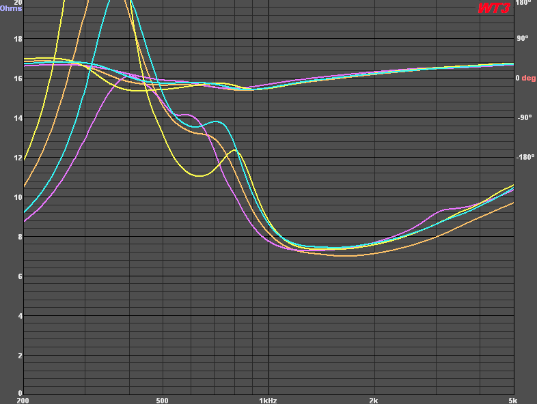Click the -180° phase axis label
537x404 pixels.
click(x=525, y=157)
